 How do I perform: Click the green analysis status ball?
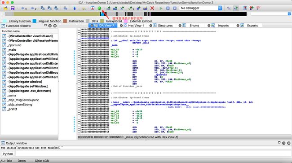(x=99, y=8)
